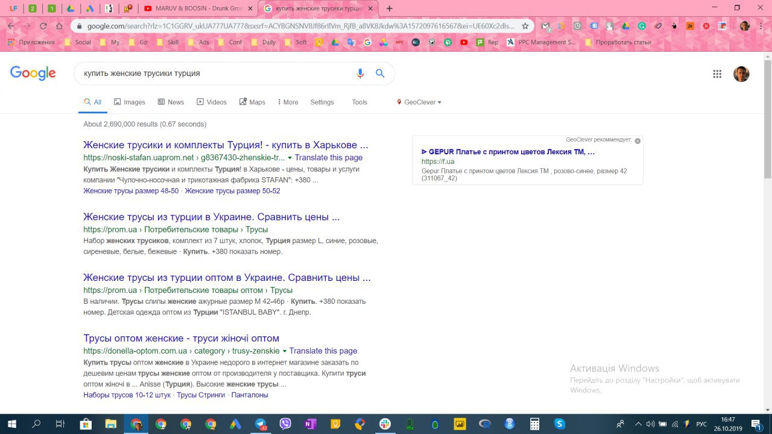
Task: Open result 'Женские трусы из турции в Украине'
Action: (212, 217)
